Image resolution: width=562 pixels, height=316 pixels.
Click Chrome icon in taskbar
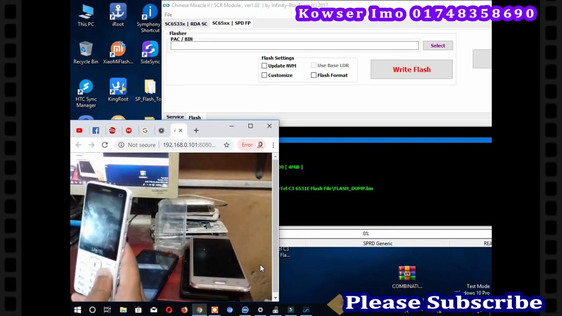coord(199,310)
